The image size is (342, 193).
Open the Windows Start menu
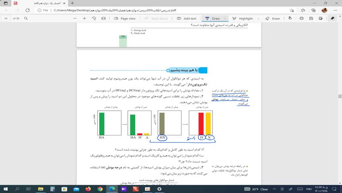pyautogui.click(x=6, y=189)
